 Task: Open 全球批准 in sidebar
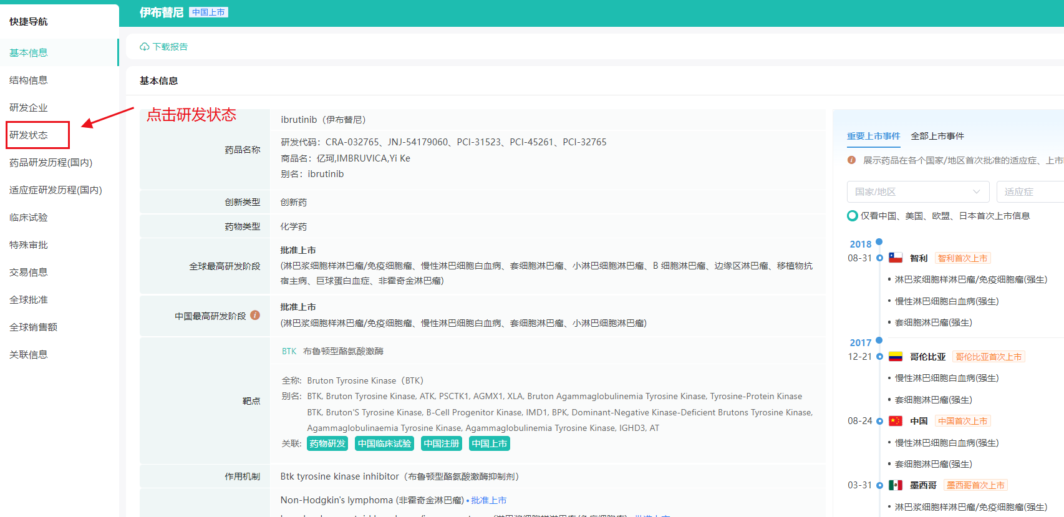[29, 299]
